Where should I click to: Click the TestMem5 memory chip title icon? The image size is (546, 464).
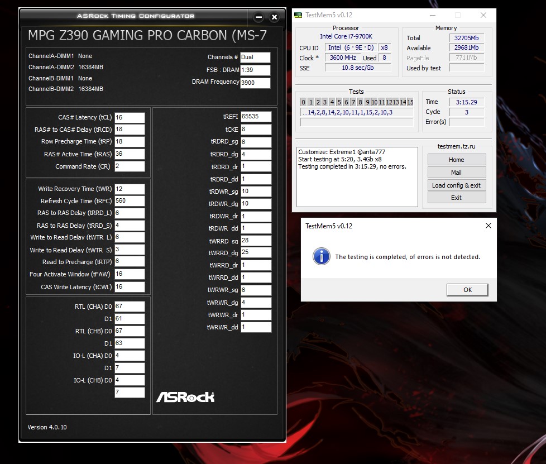[x=298, y=15]
